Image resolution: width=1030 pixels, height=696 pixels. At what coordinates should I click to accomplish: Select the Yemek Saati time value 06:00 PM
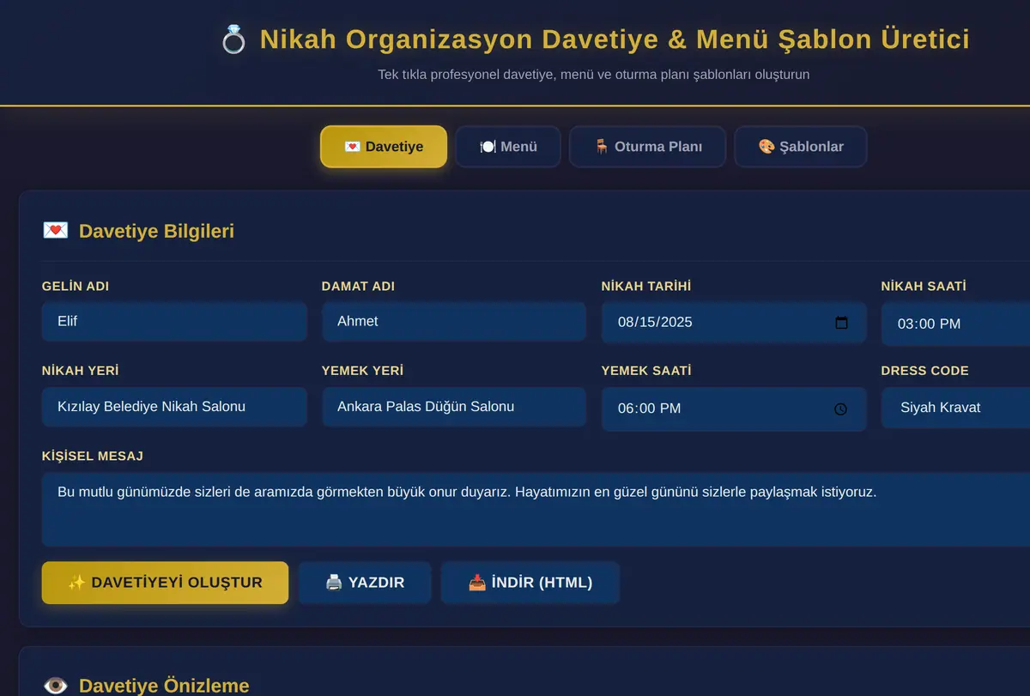click(x=649, y=409)
